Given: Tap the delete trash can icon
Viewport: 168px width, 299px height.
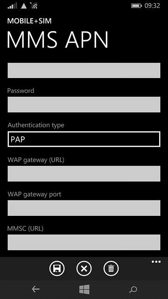Looking at the screenshot, I should coord(111,269).
